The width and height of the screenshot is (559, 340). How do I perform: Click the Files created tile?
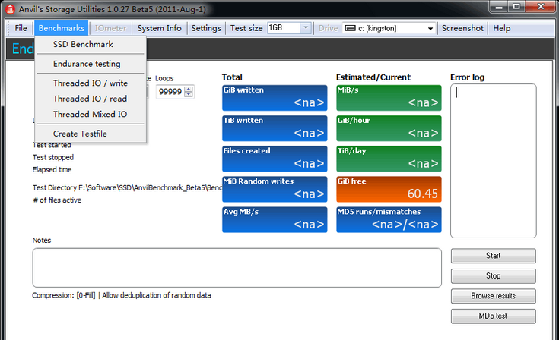coord(275,159)
